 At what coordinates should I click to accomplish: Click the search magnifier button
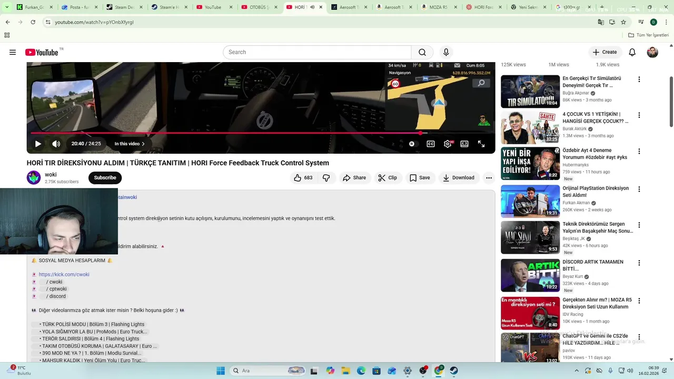tap(422, 52)
